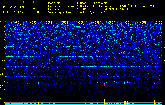Viewport: 165px width, 105px height.
Task: Click the 0.8 frequency axis label
Action: [2, 73]
